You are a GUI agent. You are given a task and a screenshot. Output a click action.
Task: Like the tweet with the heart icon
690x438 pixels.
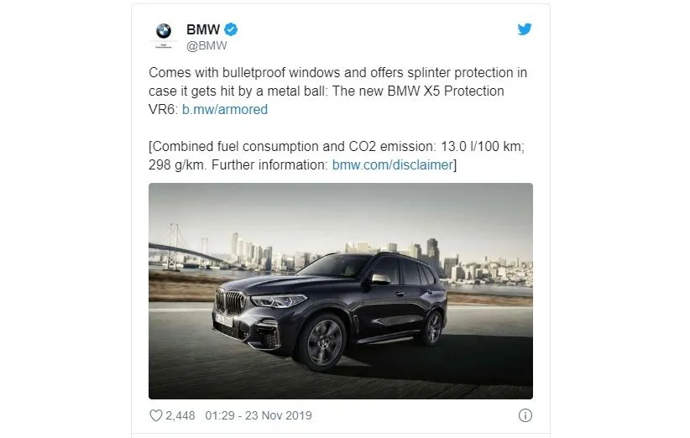[156, 415]
